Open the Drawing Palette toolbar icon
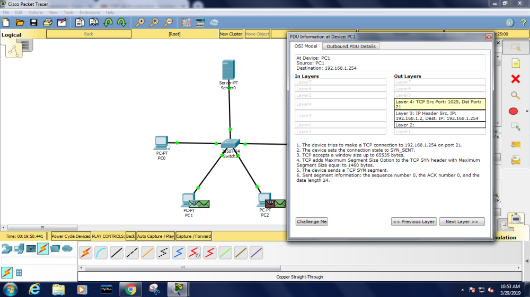This screenshot has height=297, width=530. coord(186,22)
